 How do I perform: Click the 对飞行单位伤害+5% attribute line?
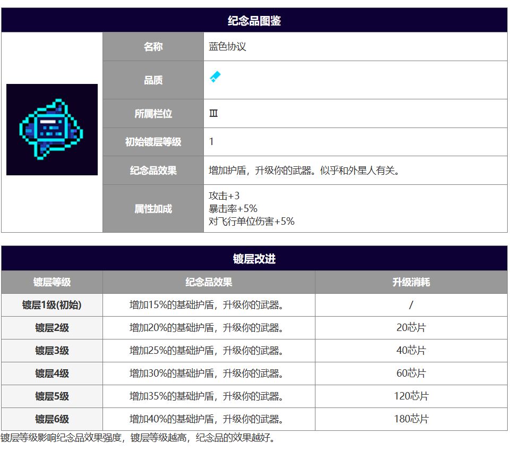tap(252, 221)
